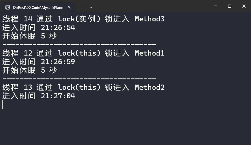Minimize the terminal window

point(216,6)
